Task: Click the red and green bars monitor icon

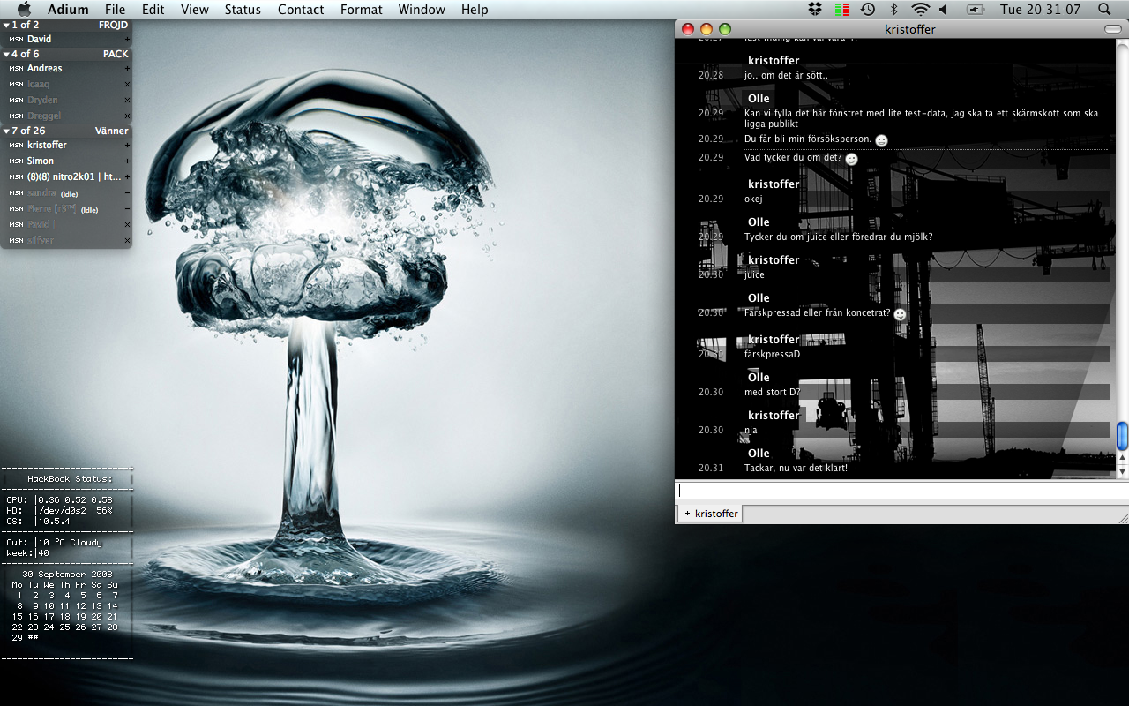Action: 842,10
